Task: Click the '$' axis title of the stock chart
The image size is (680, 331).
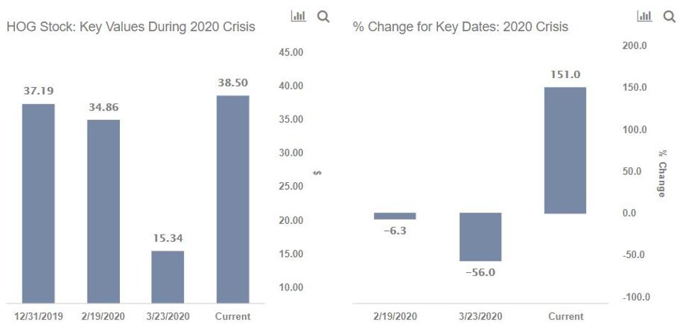Action: pyautogui.click(x=317, y=172)
